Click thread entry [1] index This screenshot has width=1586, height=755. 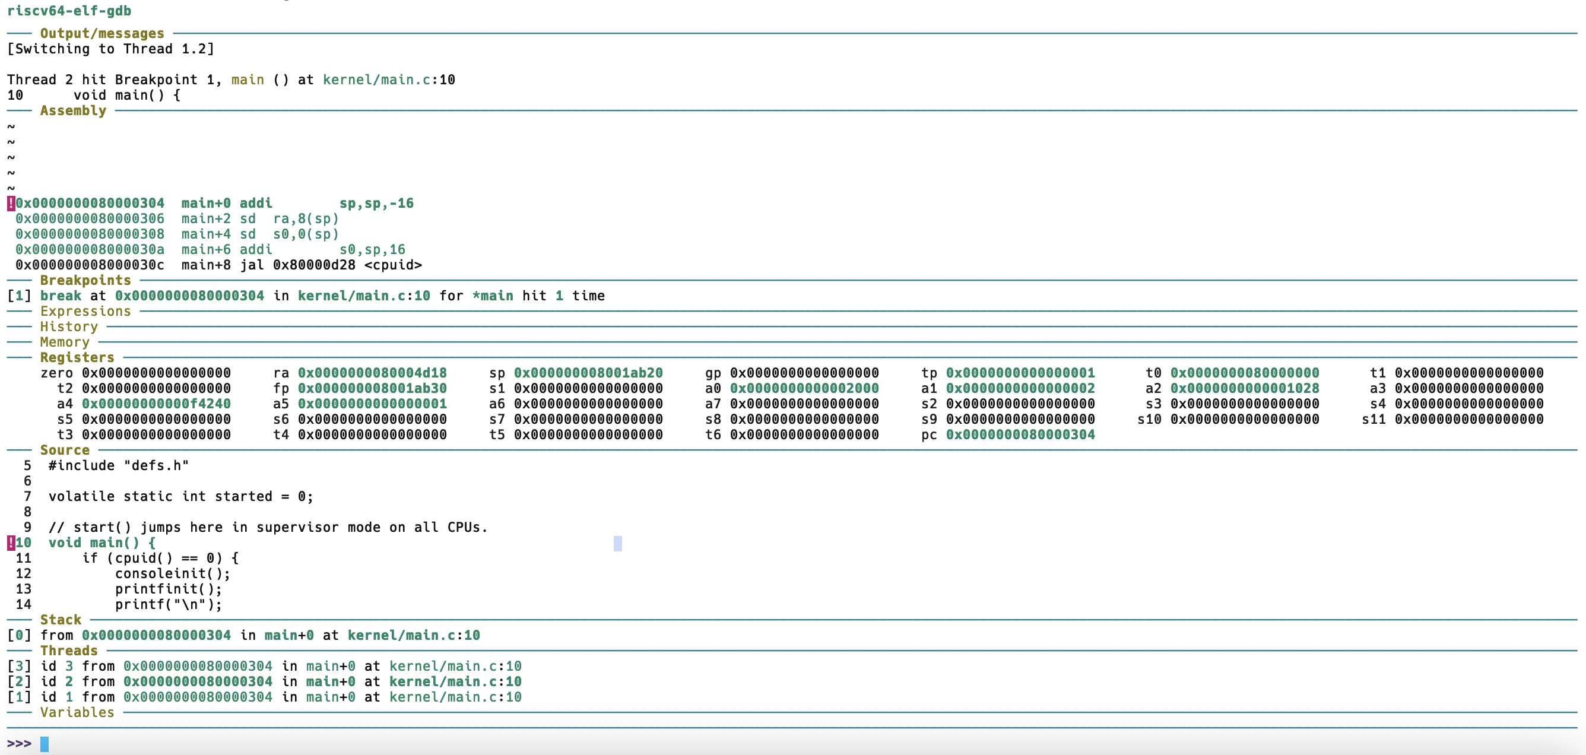click(x=19, y=696)
